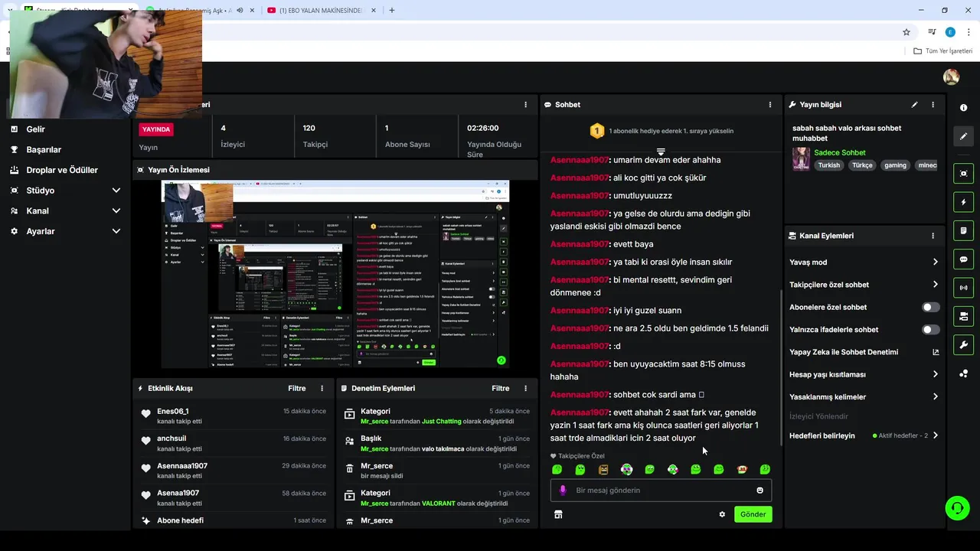Insert the red-faced emote in the emote row

pos(742,469)
